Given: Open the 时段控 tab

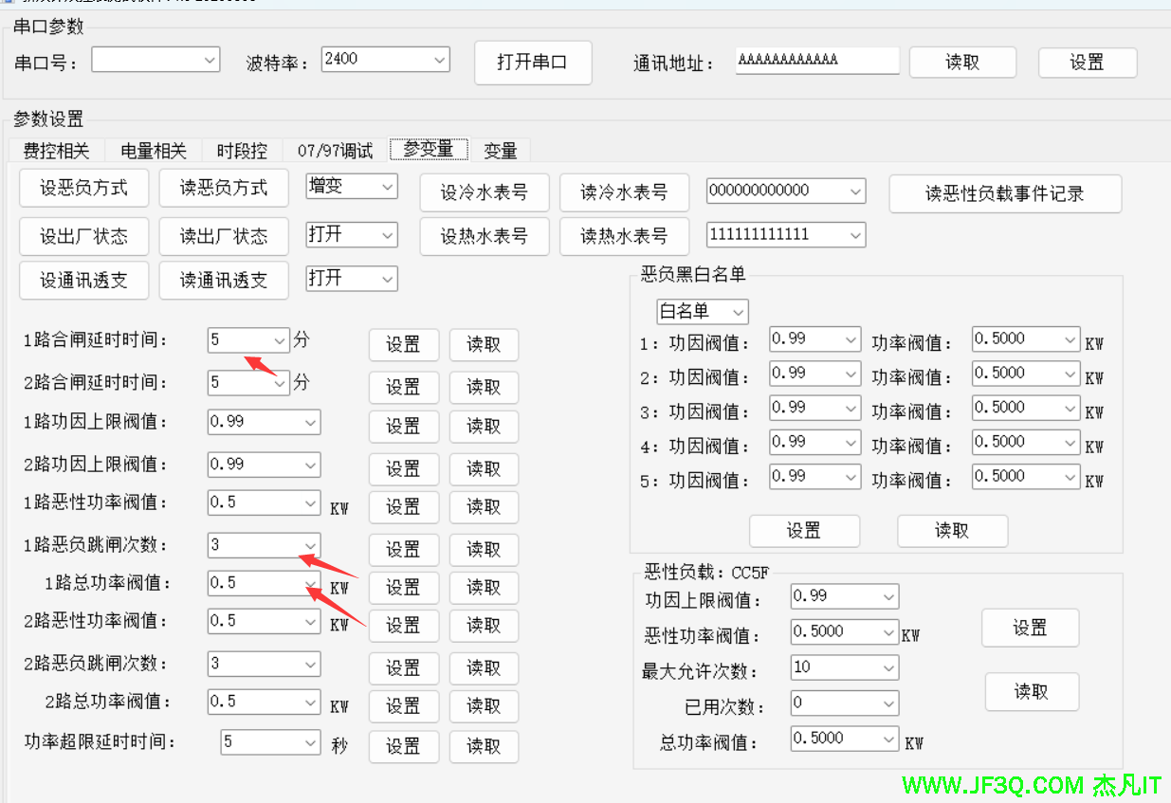Looking at the screenshot, I should coord(242,151).
